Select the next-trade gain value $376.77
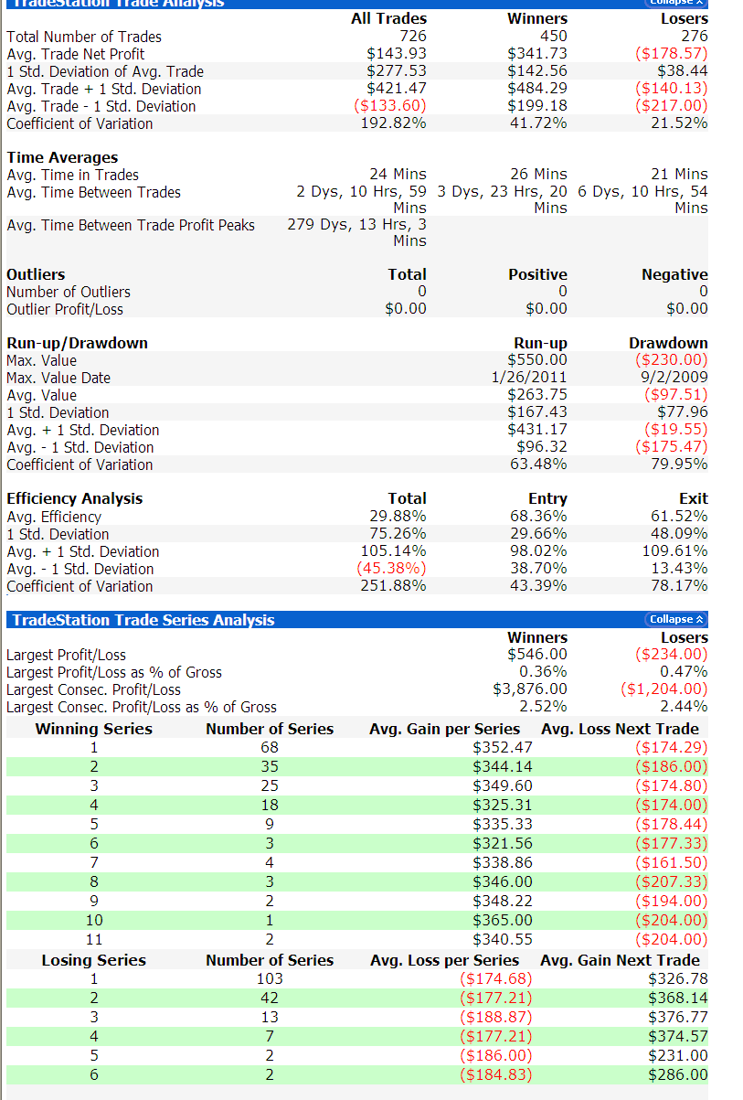This screenshot has height=1100, width=743. coord(678,1017)
